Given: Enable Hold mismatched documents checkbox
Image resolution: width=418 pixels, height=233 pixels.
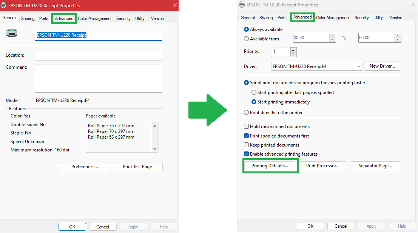Looking at the screenshot, I should 246,127.
